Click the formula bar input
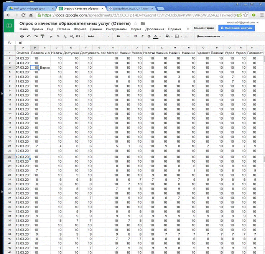 (x=140, y=43)
